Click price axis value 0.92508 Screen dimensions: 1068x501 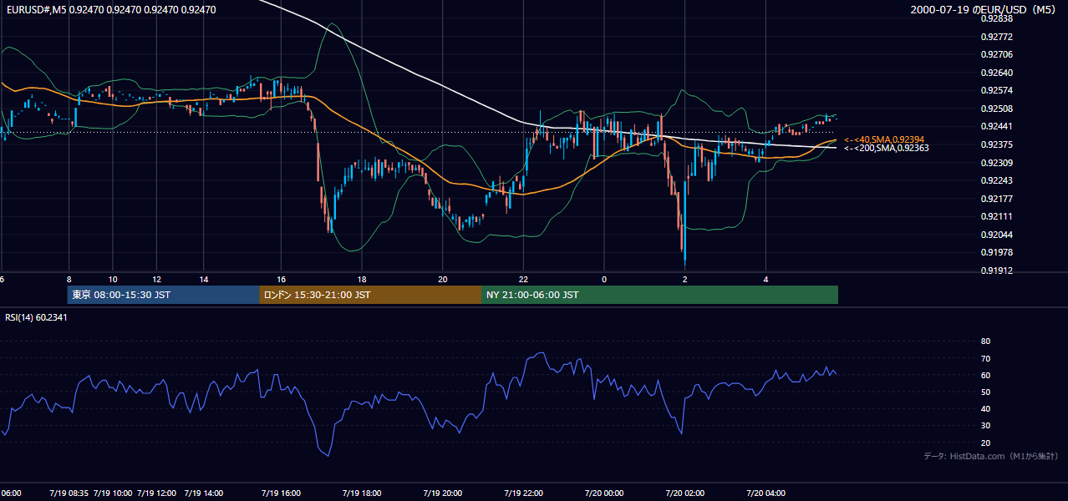point(998,109)
